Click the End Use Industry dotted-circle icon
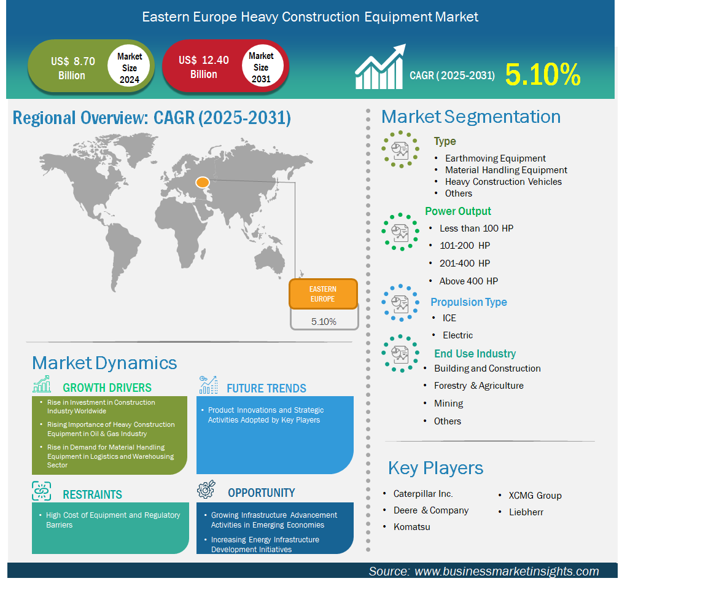This screenshot has height=589, width=727. coord(400,354)
